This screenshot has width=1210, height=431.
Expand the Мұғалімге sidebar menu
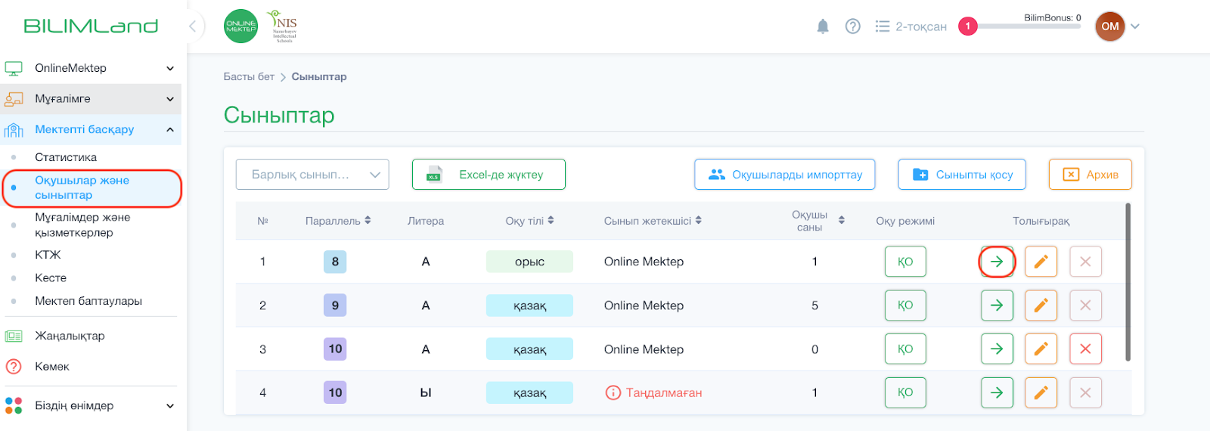click(x=91, y=99)
